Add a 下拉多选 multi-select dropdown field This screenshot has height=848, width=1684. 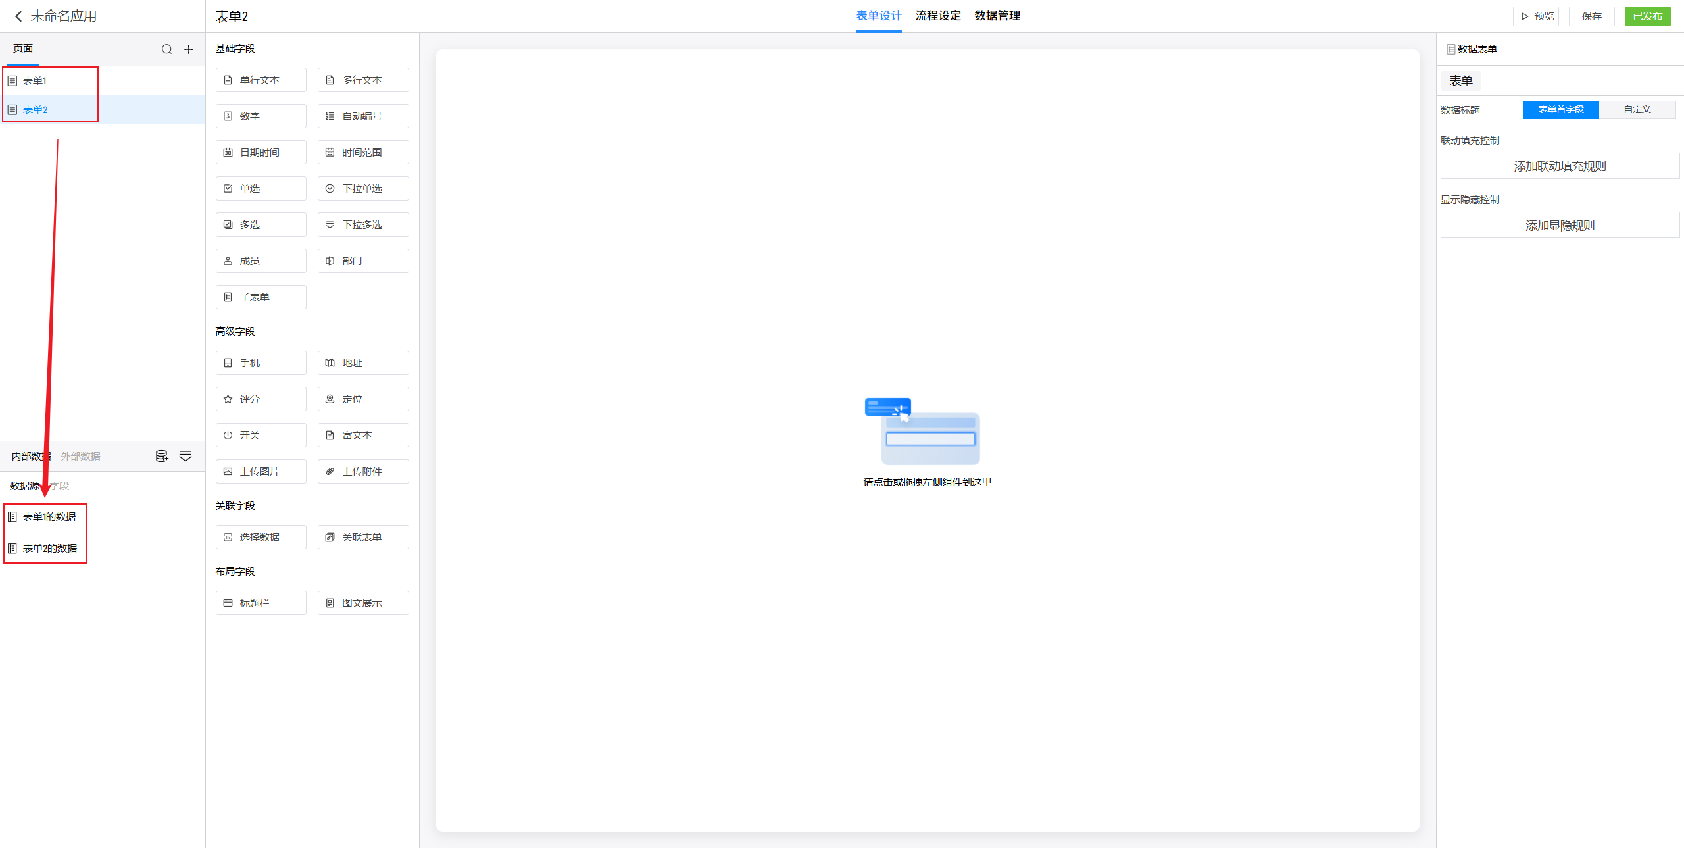pyautogui.click(x=362, y=225)
